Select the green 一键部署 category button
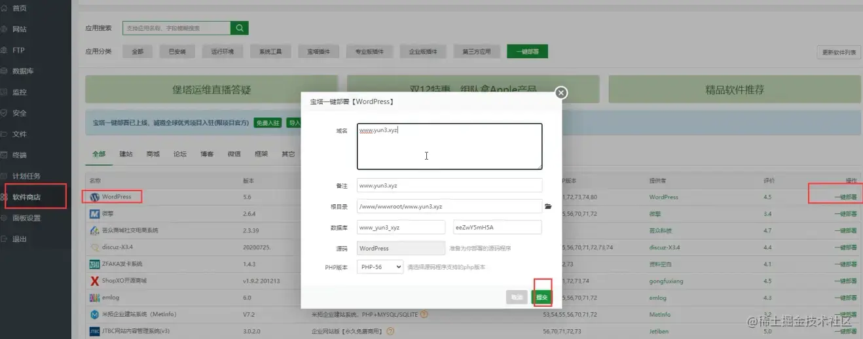Image resolution: width=863 pixels, height=339 pixels. (x=527, y=52)
